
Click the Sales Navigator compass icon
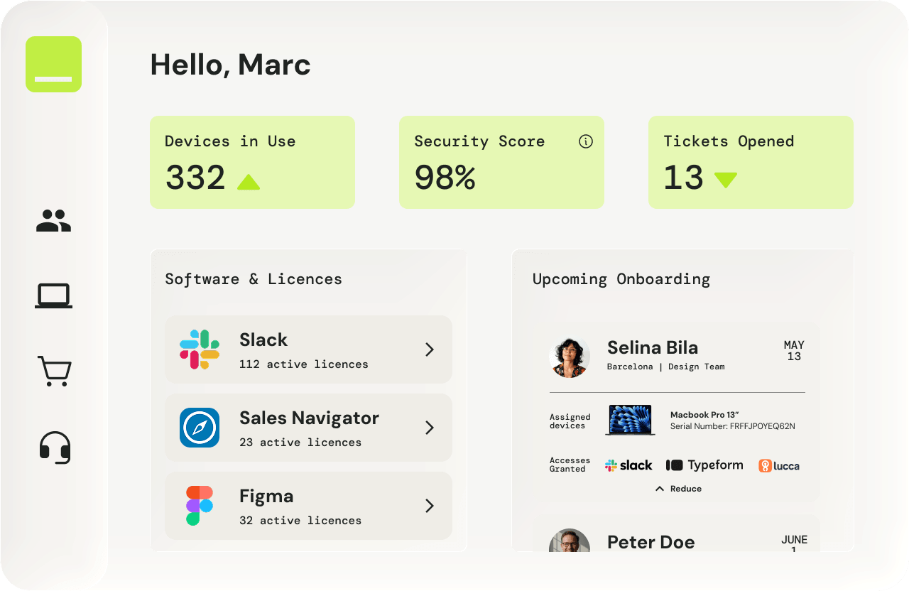coord(200,428)
